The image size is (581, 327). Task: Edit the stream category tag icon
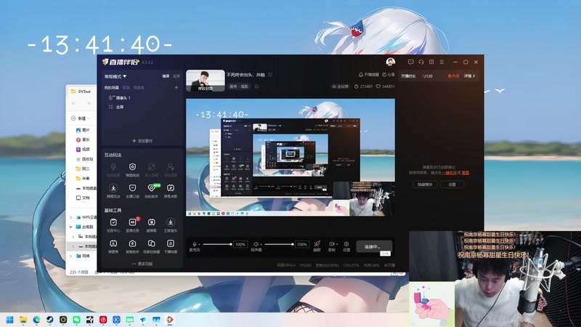pyautogui.click(x=256, y=86)
